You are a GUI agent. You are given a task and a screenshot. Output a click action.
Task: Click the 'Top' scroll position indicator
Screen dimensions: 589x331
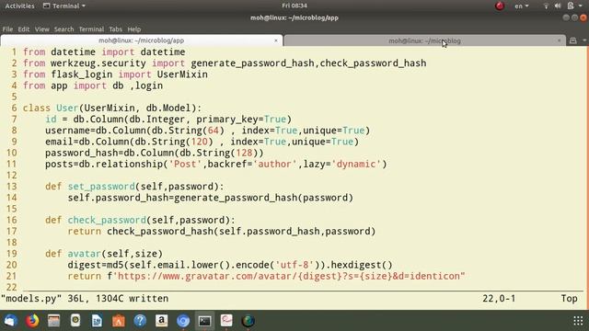[x=569, y=299]
